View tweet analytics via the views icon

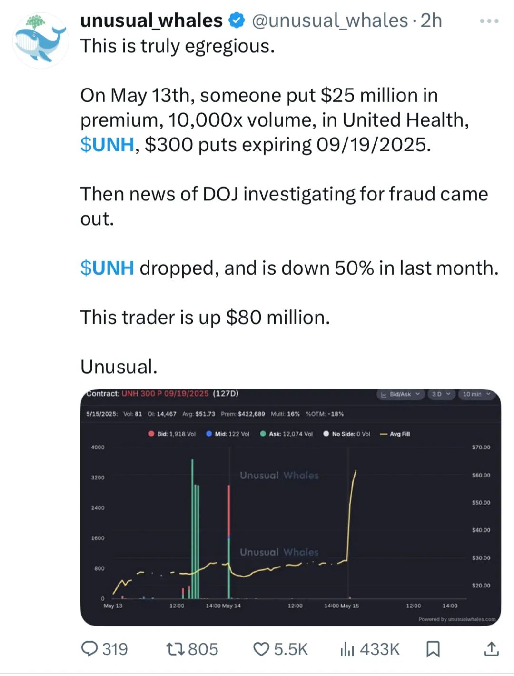pos(347,649)
